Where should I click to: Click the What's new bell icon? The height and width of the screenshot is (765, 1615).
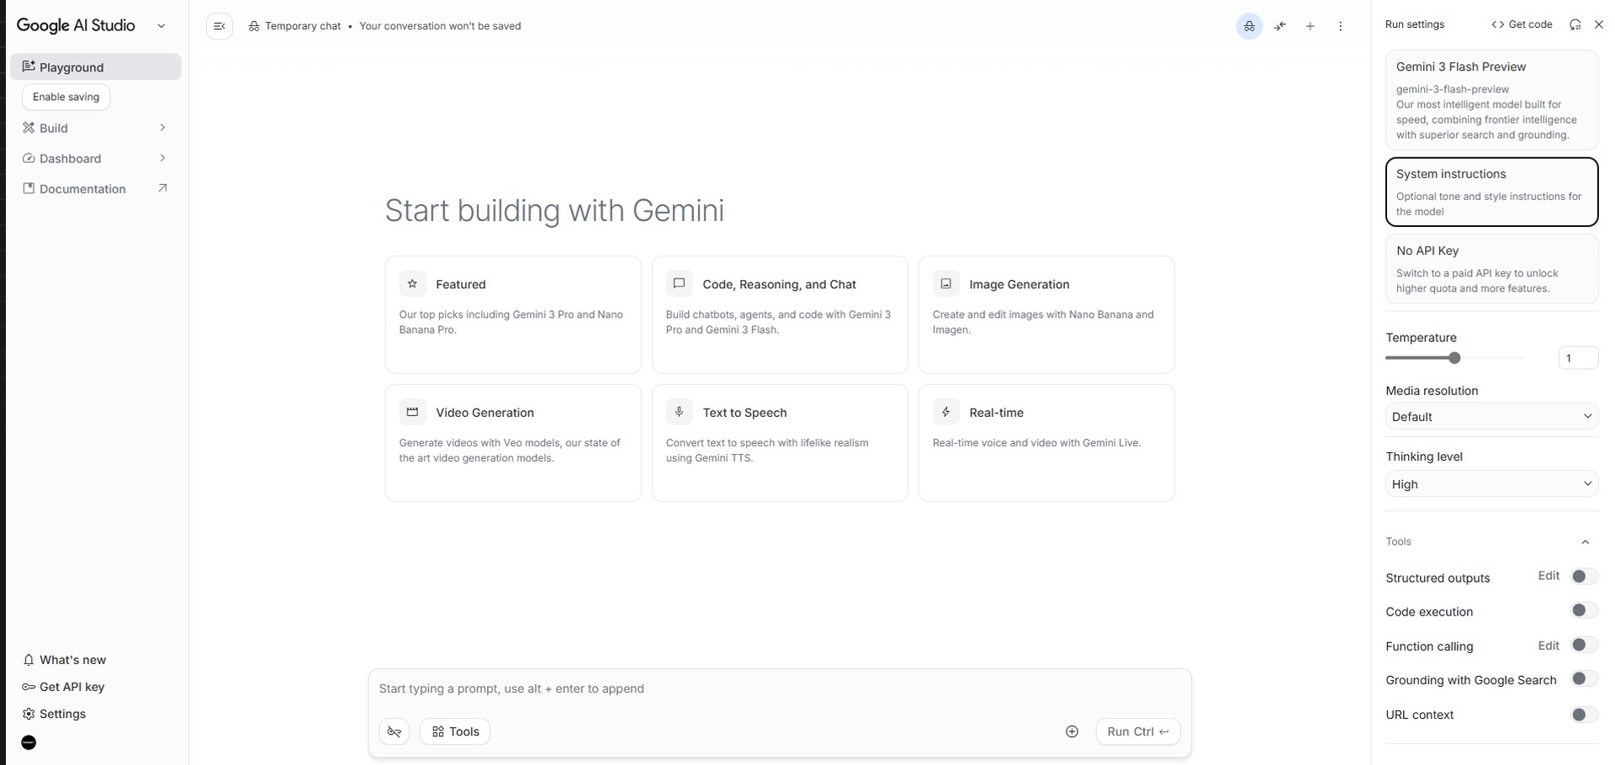pyautogui.click(x=29, y=660)
